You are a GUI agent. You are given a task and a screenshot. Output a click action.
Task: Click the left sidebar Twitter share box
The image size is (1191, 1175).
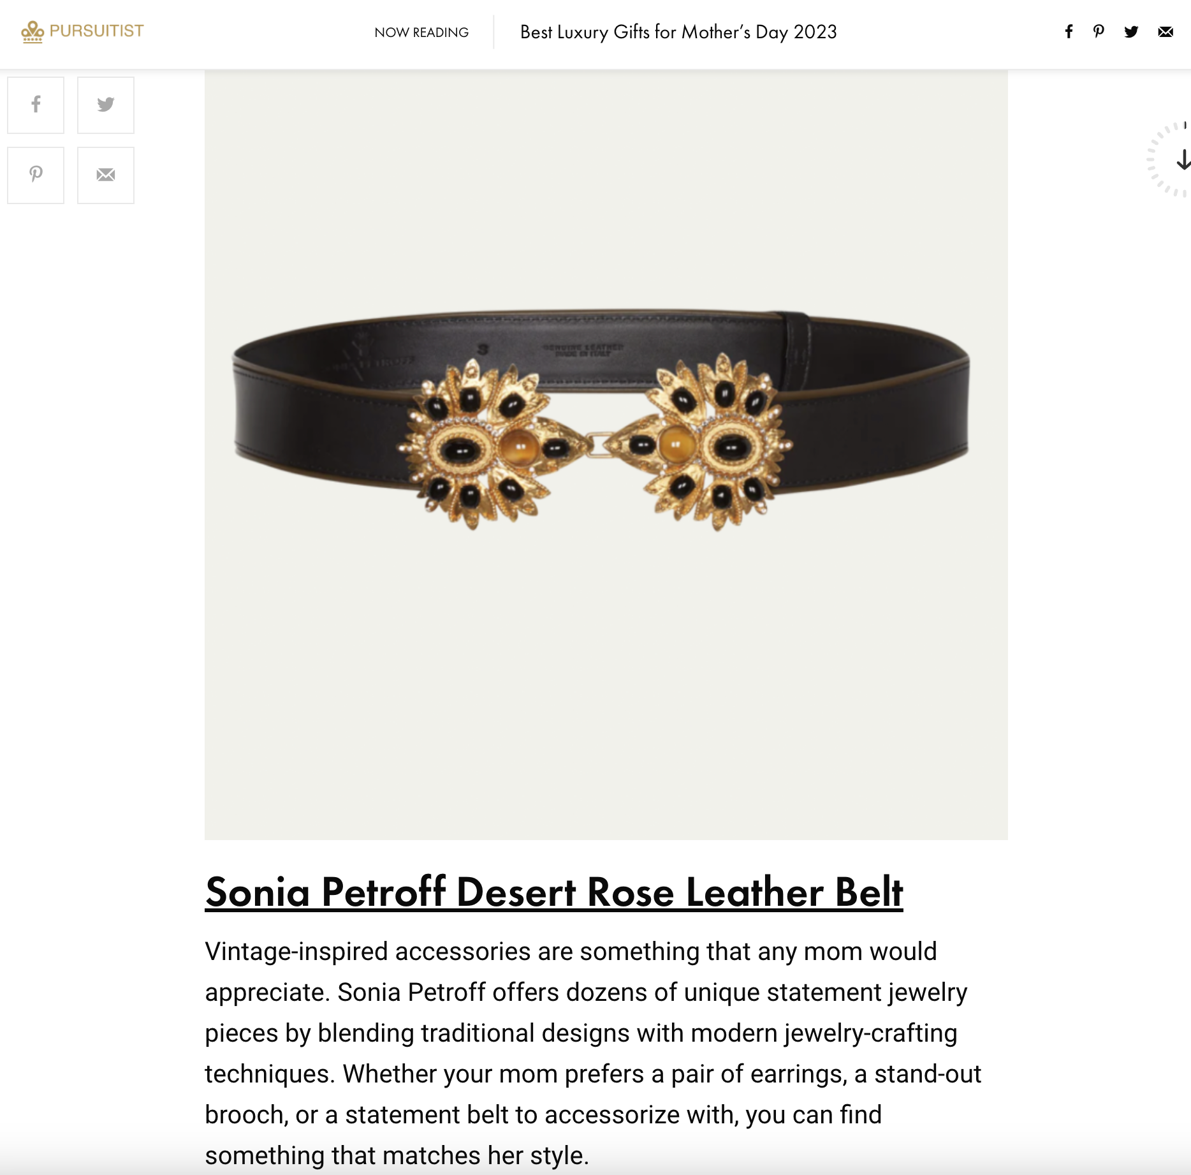pyautogui.click(x=106, y=105)
